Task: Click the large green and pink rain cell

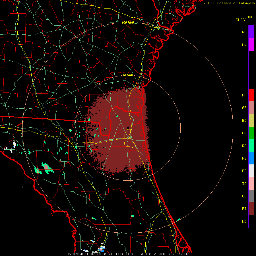Action: click(47, 168)
